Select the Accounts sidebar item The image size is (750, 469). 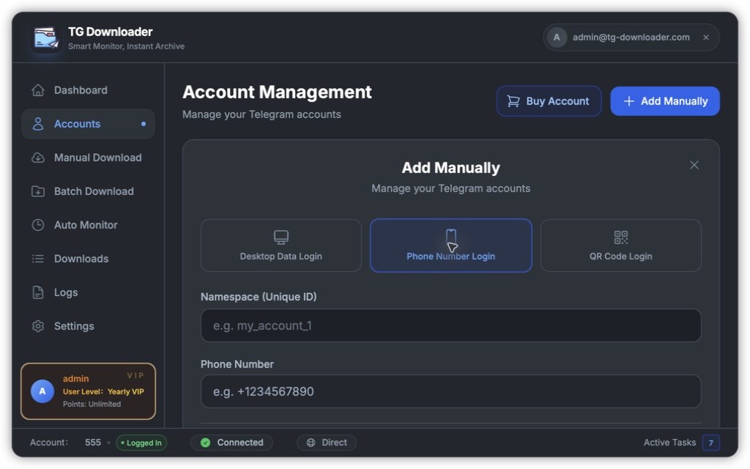[x=88, y=124]
